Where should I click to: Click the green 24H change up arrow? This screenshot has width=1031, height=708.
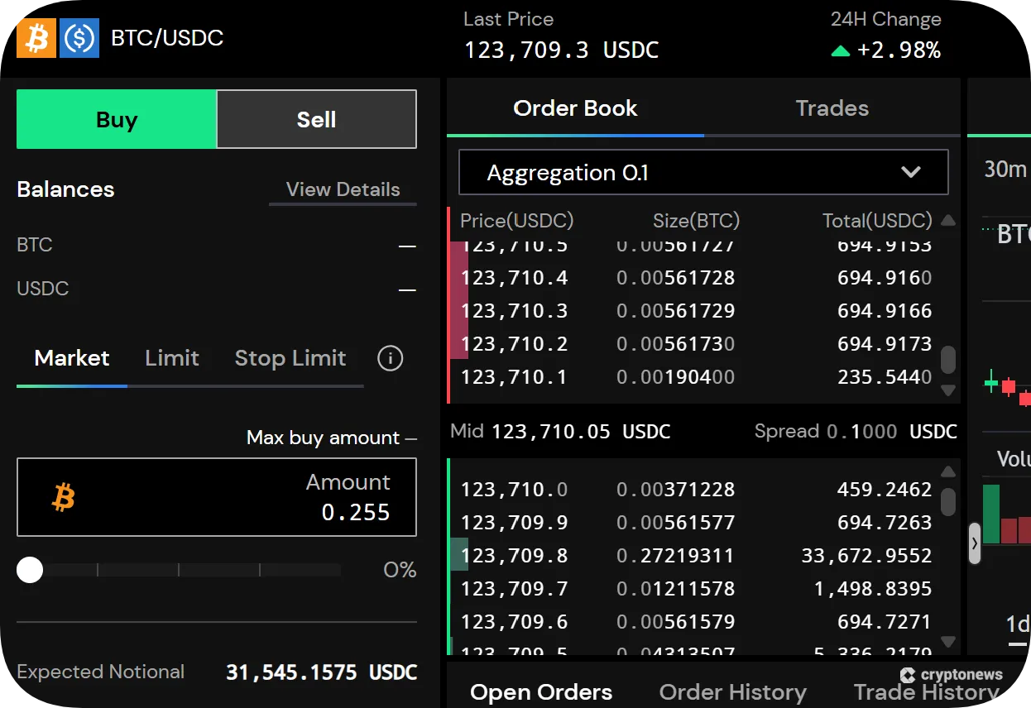pos(840,51)
